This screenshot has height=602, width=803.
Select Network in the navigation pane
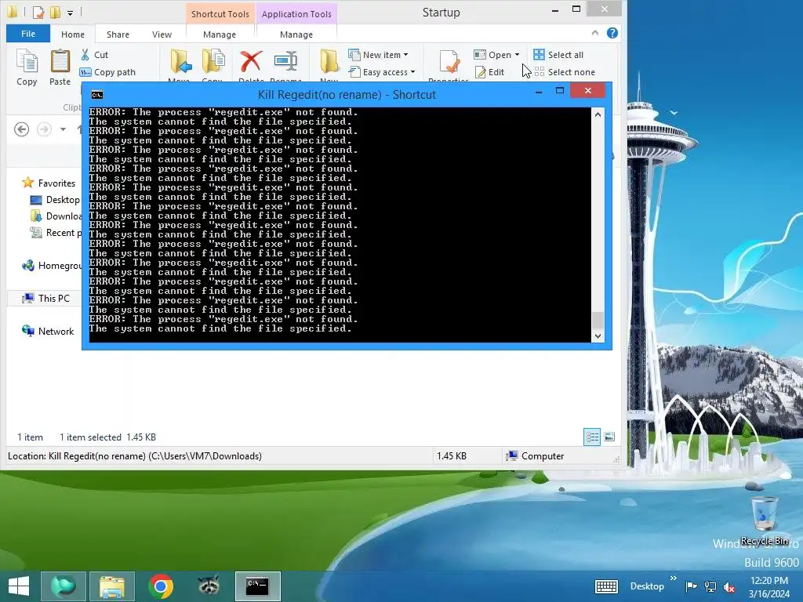(48, 332)
